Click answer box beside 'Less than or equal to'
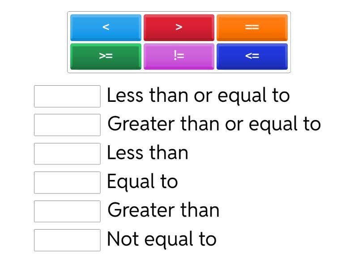The width and height of the screenshot is (358, 268). [67, 96]
